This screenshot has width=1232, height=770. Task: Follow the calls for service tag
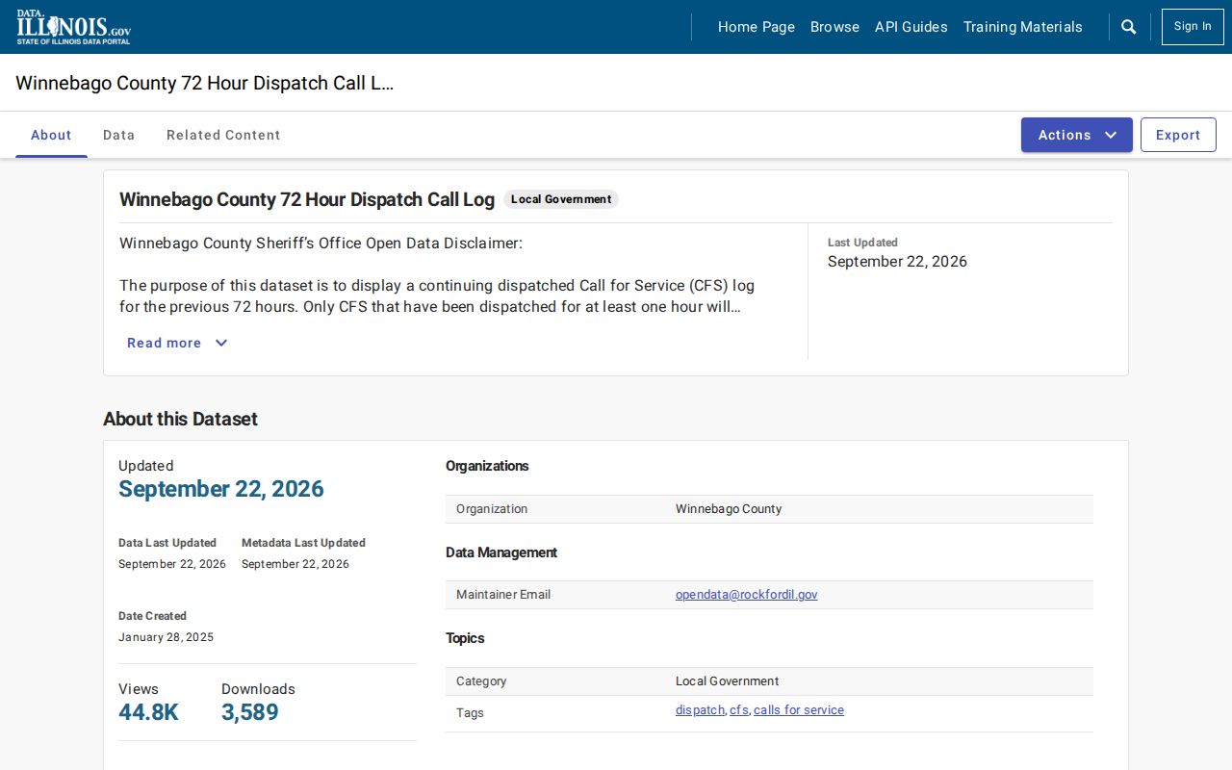pos(799,710)
